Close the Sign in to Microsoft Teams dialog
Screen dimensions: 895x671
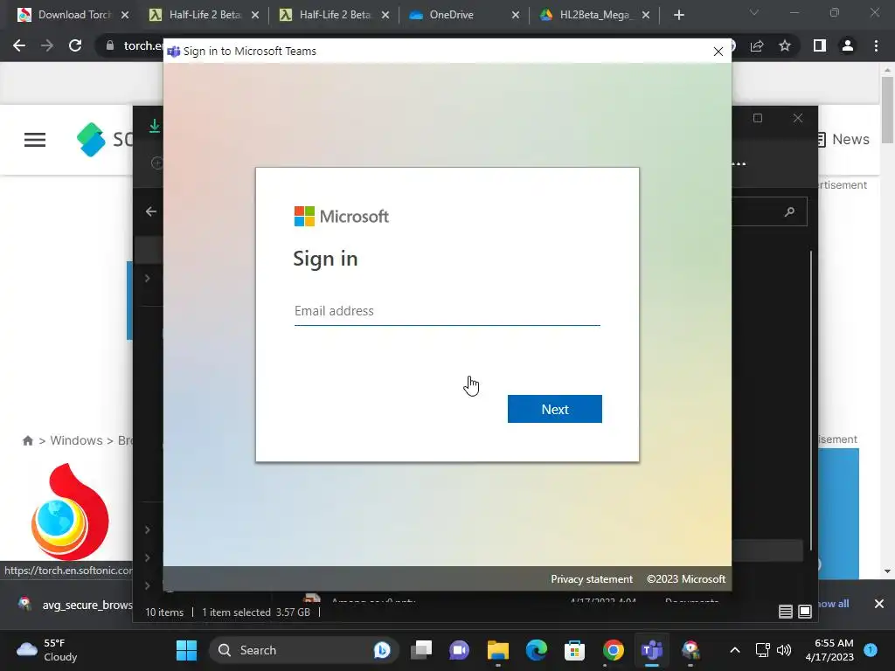tap(718, 52)
